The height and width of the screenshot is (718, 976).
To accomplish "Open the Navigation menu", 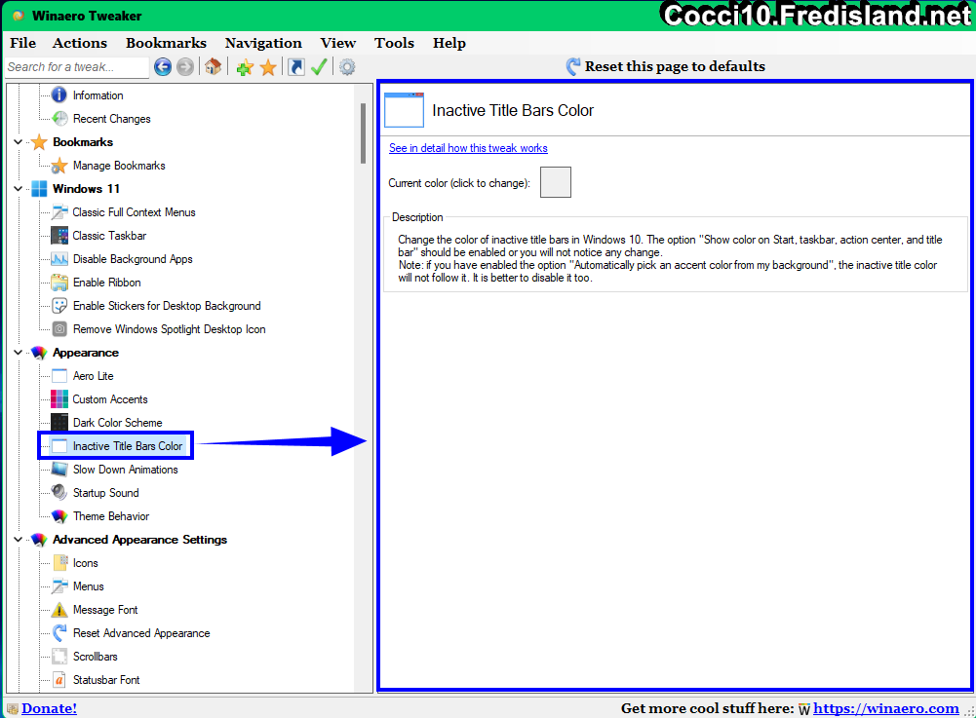I will pos(263,43).
